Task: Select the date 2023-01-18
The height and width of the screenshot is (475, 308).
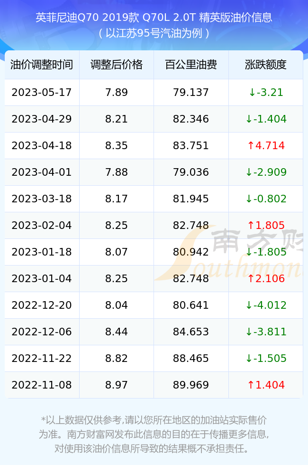Action: (x=42, y=252)
